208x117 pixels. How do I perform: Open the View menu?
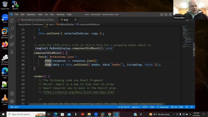40,14
